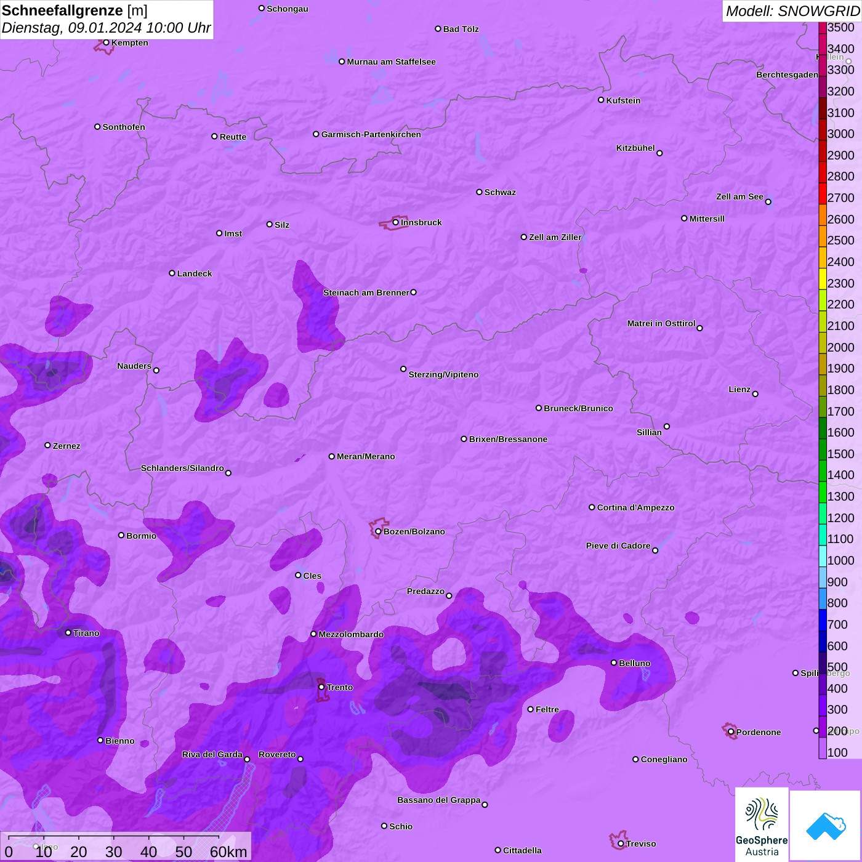Click the 2700 m red legend swatch
Screen dimensions: 862x862
[x=823, y=194]
